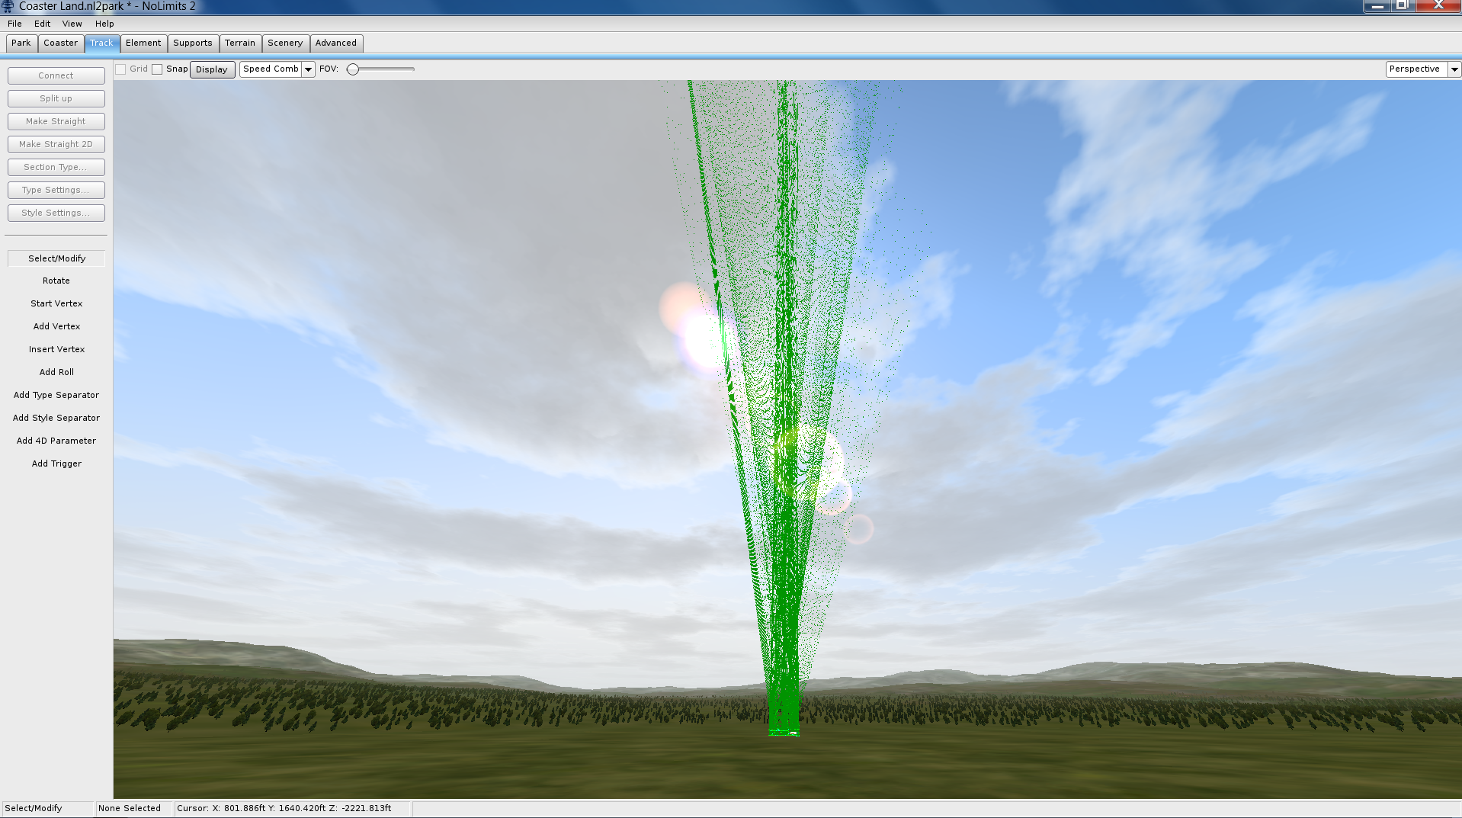Click the green track base in viewport
Image resolution: width=1462 pixels, height=818 pixels.
point(784,731)
